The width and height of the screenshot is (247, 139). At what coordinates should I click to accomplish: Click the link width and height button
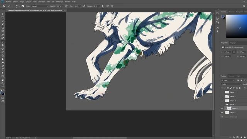coord(234,52)
